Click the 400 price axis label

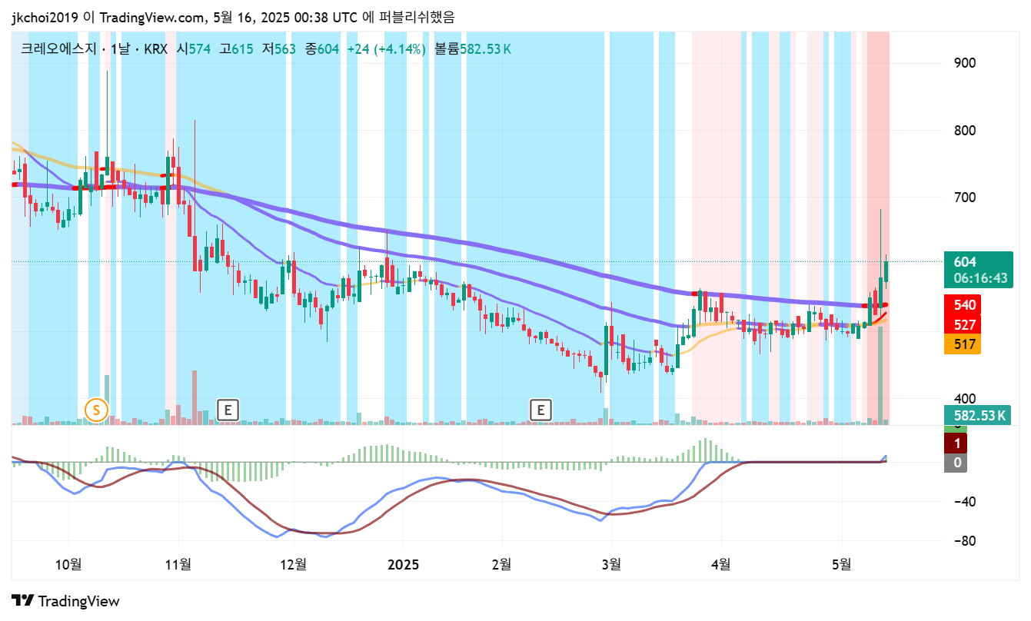(965, 399)
